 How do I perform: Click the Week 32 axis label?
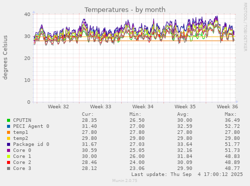(x=58, y=107)
